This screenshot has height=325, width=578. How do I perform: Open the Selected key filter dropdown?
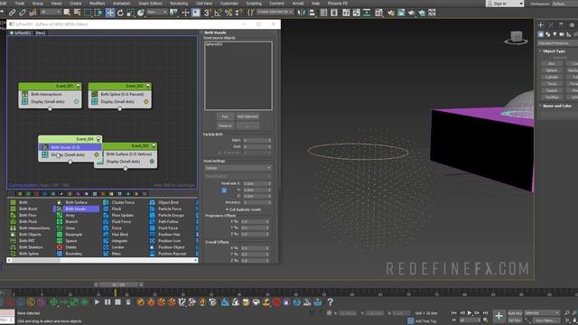(542, 313)
